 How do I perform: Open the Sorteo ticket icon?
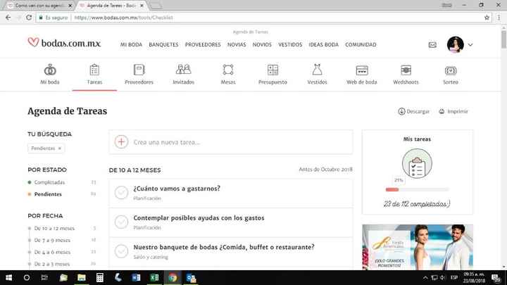pos(451,70)
